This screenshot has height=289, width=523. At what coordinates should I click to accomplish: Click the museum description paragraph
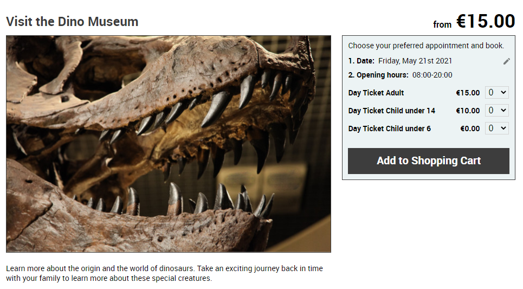pyautogui.click(x=164, y=273)
